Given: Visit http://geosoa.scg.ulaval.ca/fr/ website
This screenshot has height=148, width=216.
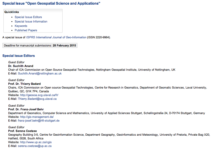Looking at the screenshot, I should [39, 95].
